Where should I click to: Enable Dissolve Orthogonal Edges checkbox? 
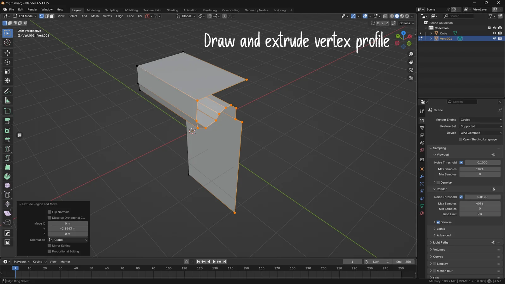click(x=49, y=218)
